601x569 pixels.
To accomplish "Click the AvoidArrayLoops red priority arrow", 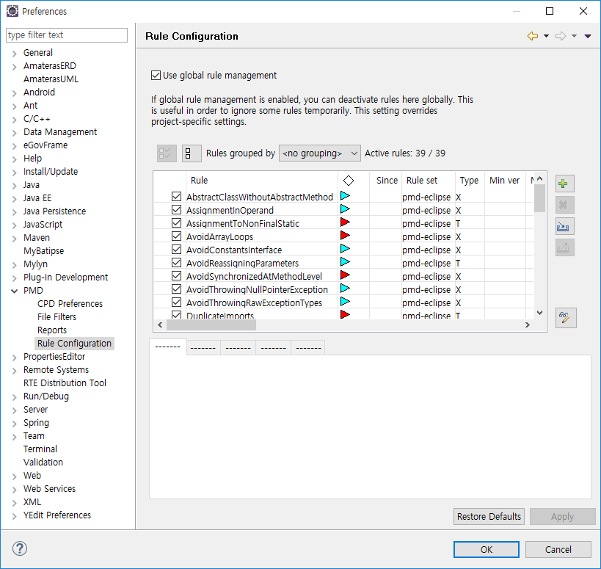I will (x=345, y=236).
